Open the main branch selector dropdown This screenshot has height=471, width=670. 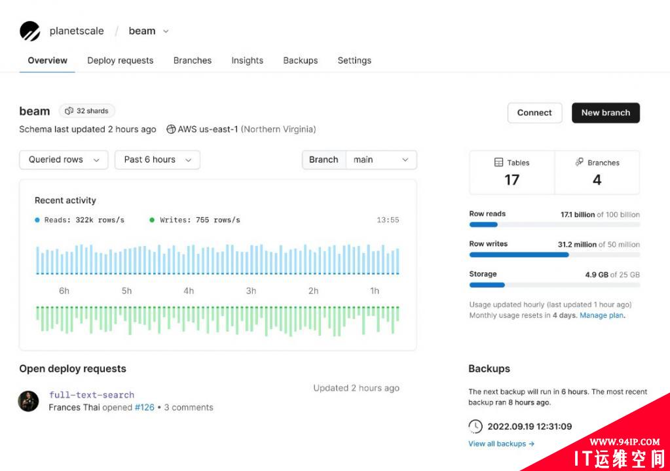381,160
